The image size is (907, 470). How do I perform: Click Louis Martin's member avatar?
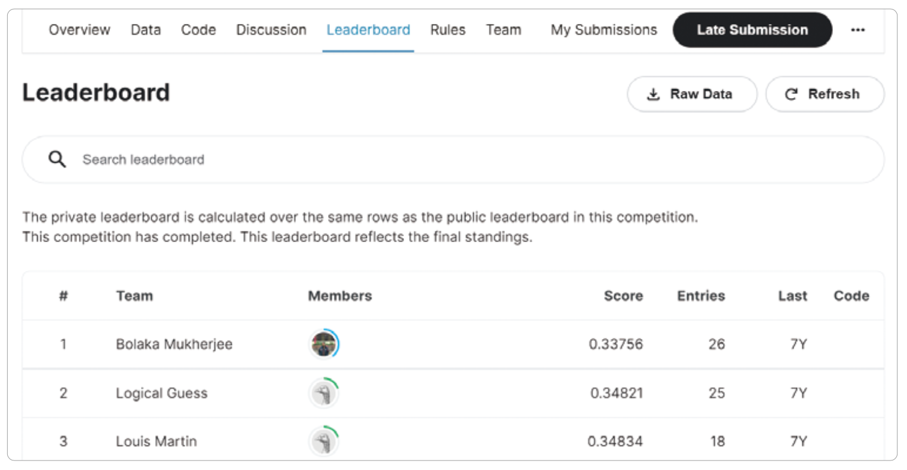coord(324,442)
